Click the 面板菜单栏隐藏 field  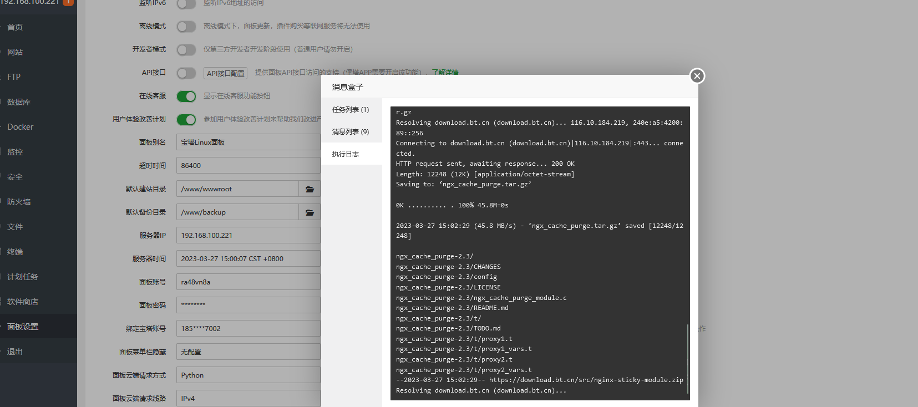(248, 352)
